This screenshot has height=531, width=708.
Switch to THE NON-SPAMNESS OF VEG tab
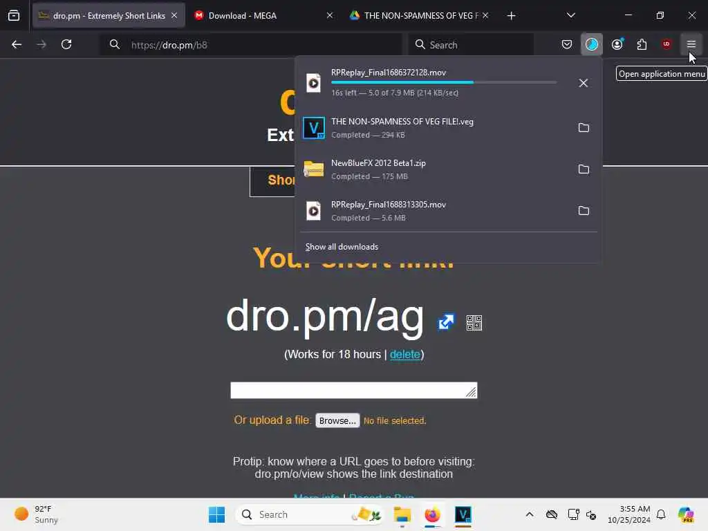click(419, 16)
